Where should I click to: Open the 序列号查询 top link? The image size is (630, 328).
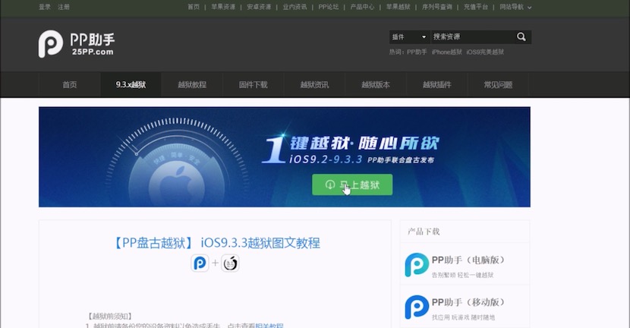point(437,7)
